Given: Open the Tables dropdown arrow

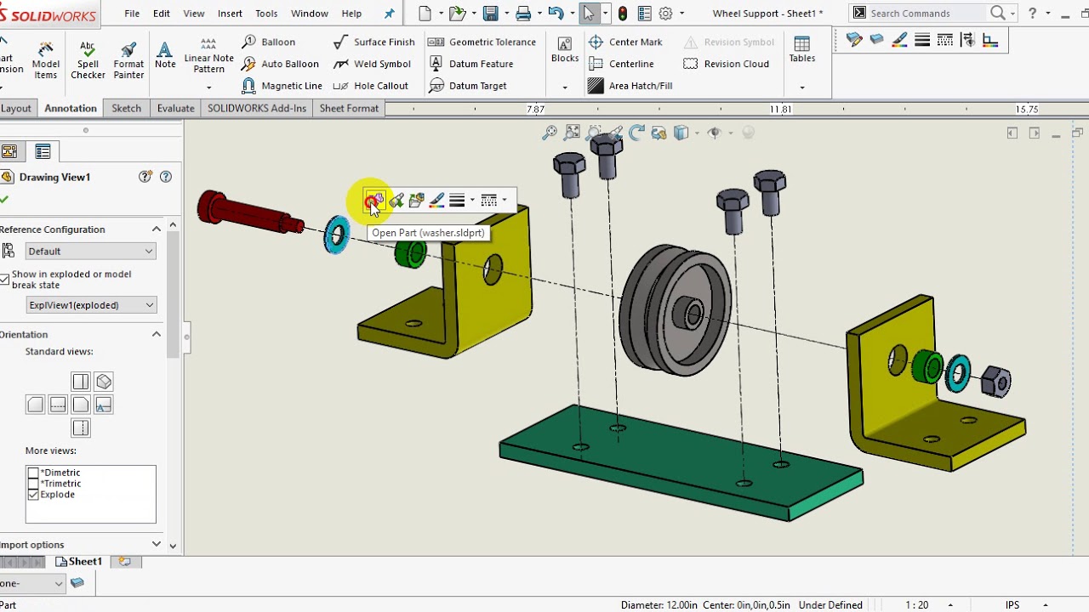Looking at the screenshot, I should [801, 87].
